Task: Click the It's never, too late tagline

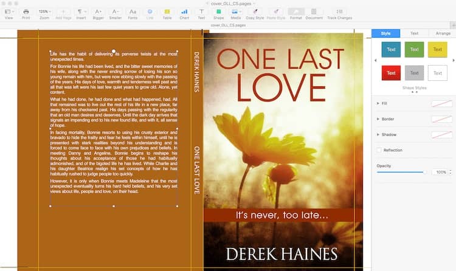Action: click(282, 215)
